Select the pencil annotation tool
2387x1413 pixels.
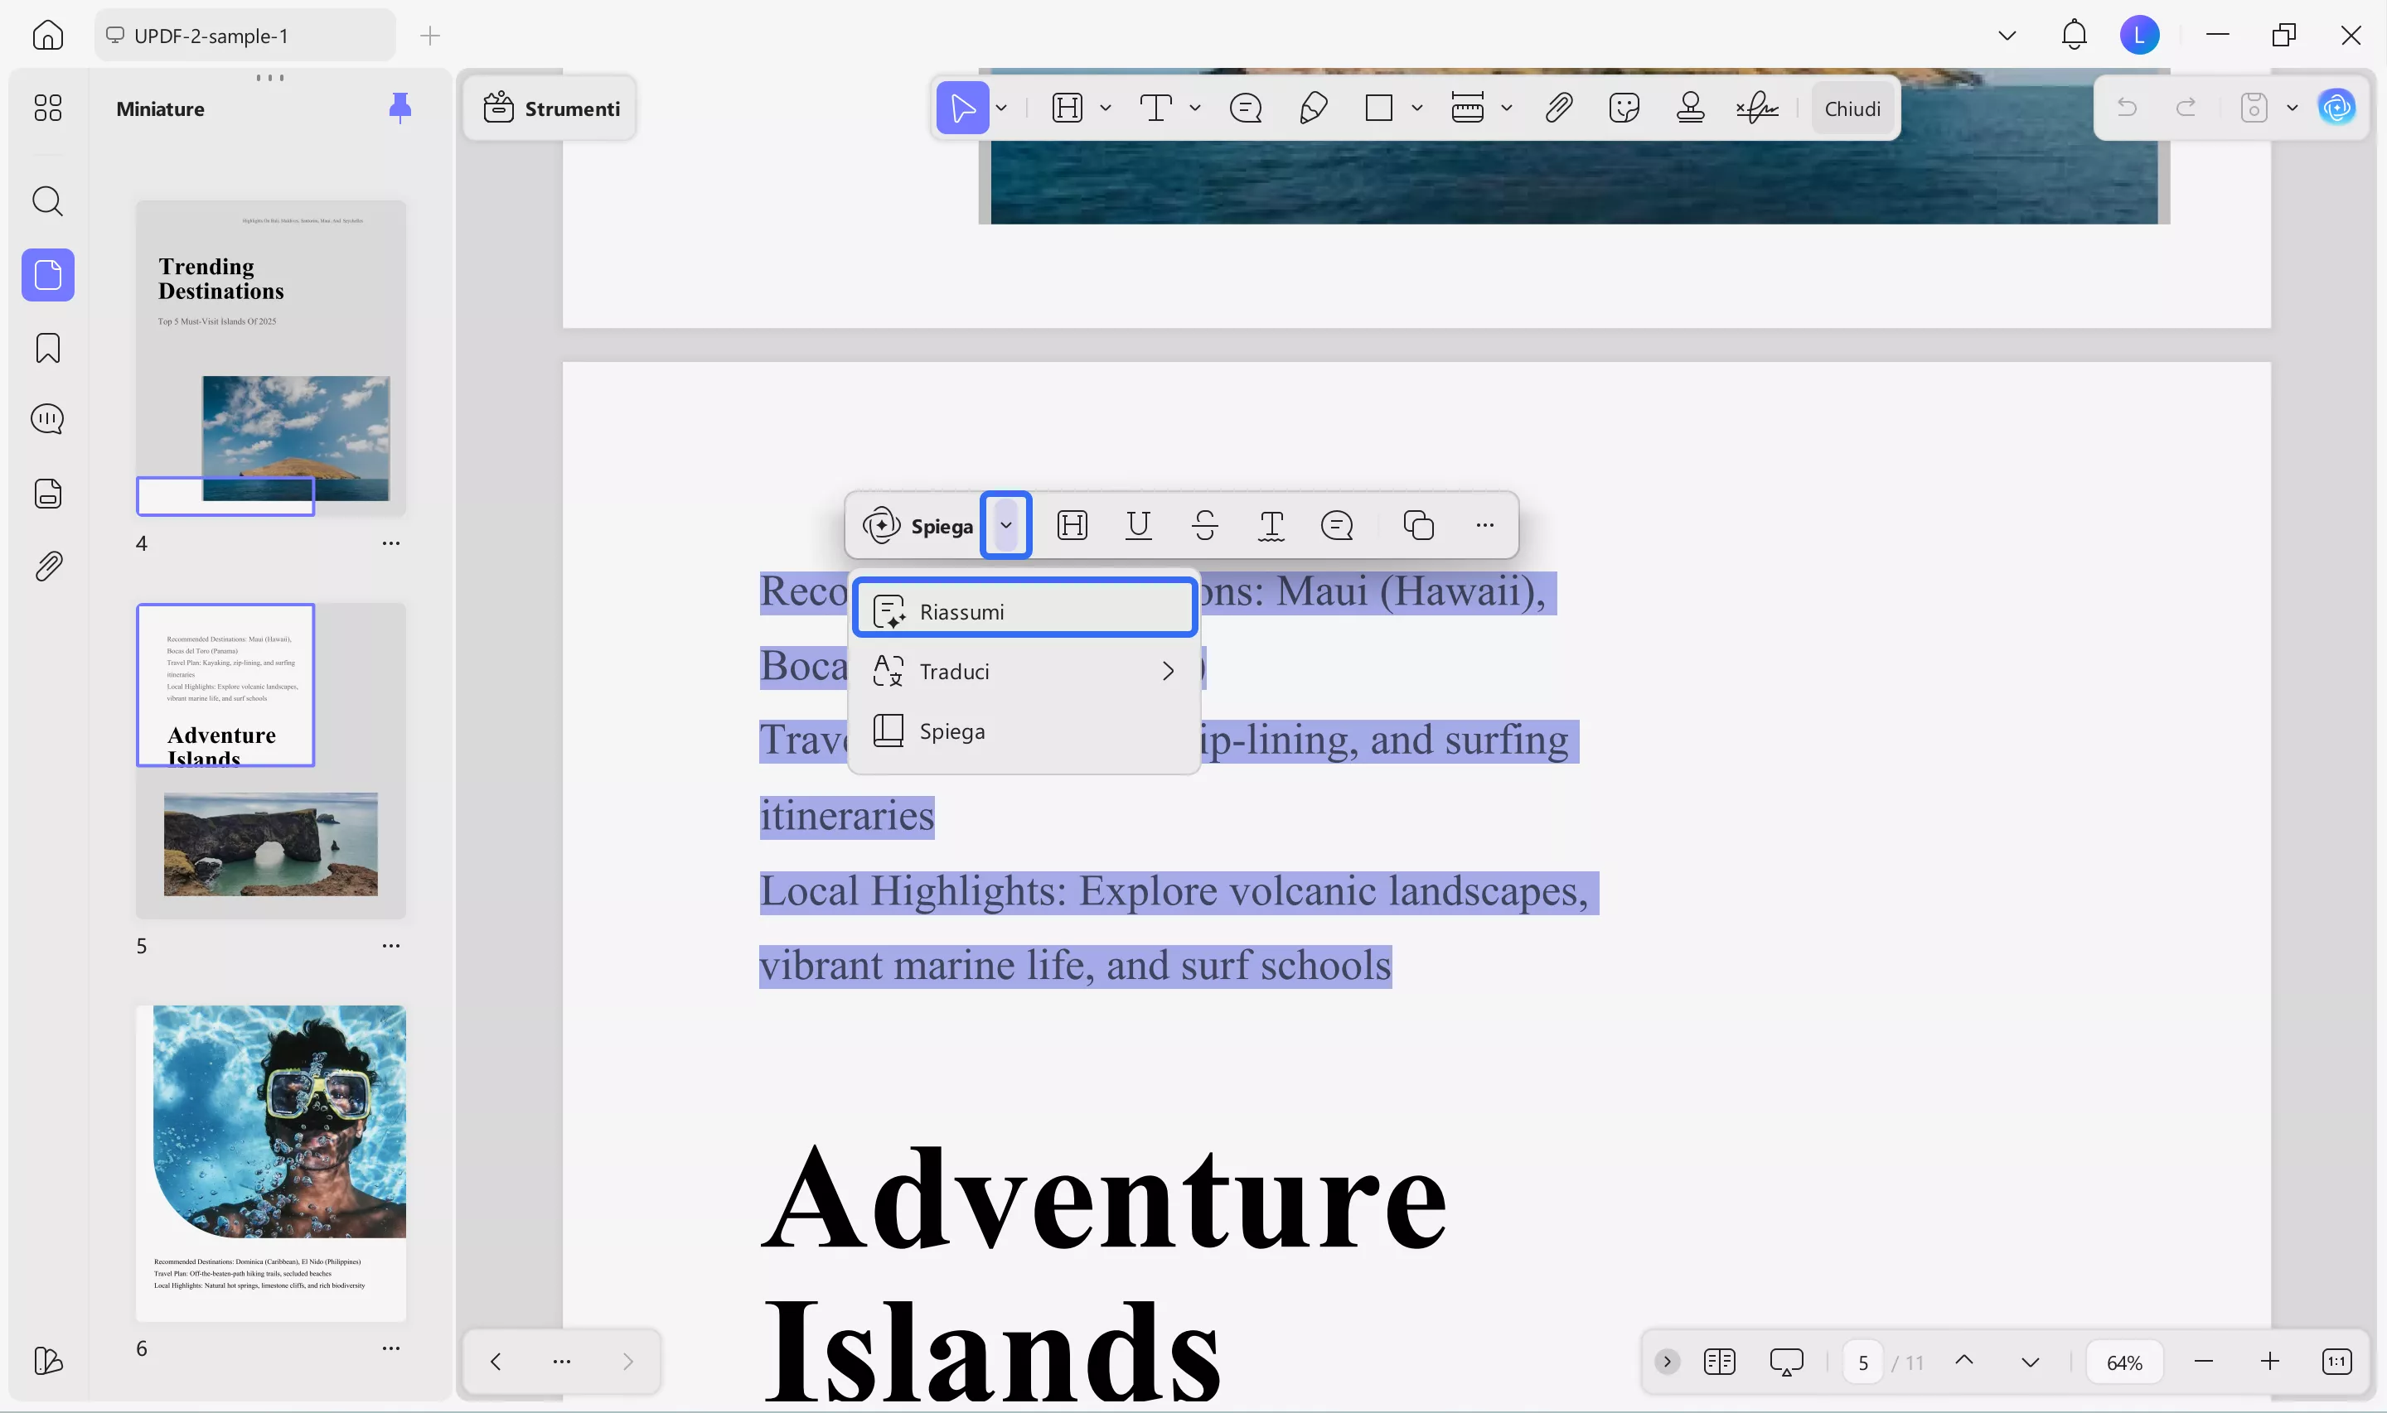[1314, 108]
